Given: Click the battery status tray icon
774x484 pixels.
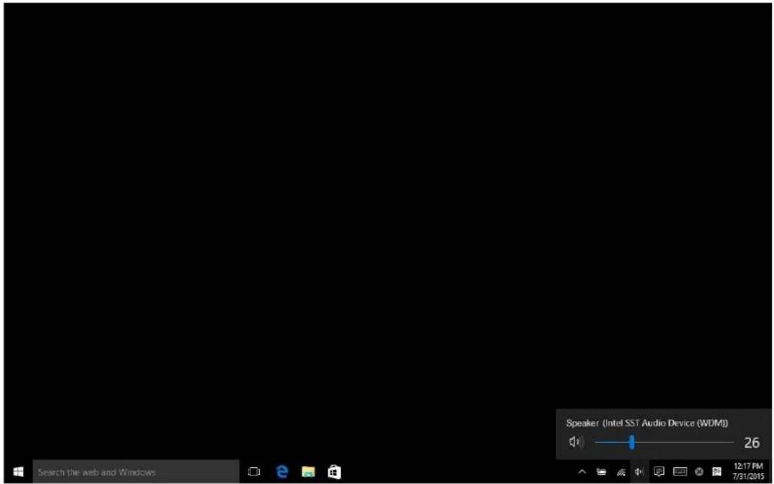Looking at the screenshot, I should click(x=601, y=472).
